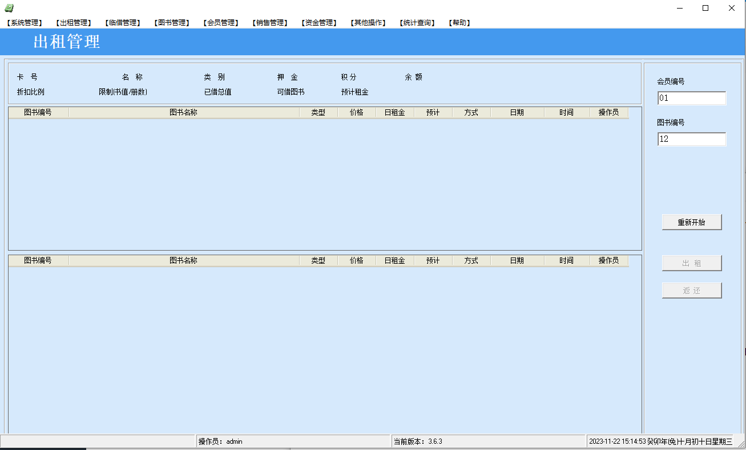Click 预计 header in upper table
Screen dimensions: 746x450
(x=433, y=113)
